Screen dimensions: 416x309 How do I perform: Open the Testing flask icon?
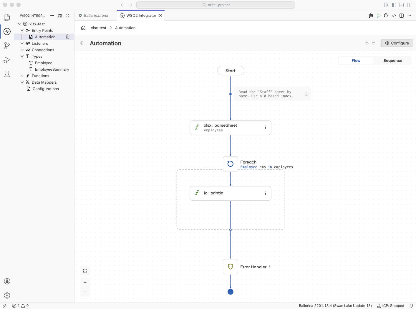click(7, 74)
